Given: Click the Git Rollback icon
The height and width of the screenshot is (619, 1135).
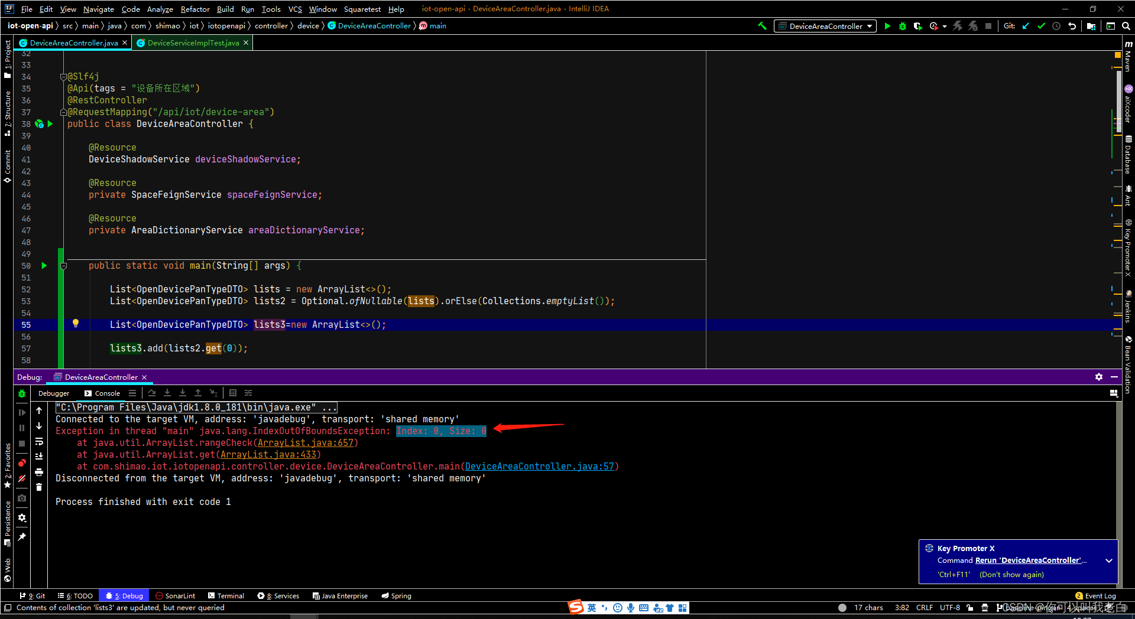Looking at the screenshot, I should [1072, 26].
